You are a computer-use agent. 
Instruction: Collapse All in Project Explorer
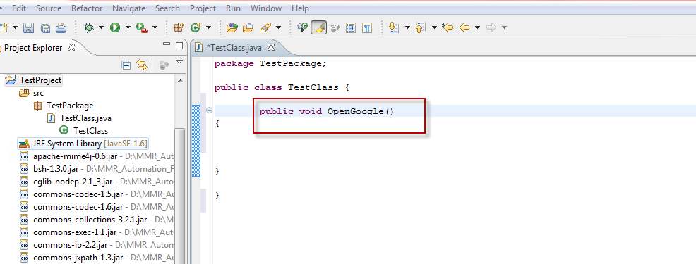pyautogui.click(x=126, y=65)
